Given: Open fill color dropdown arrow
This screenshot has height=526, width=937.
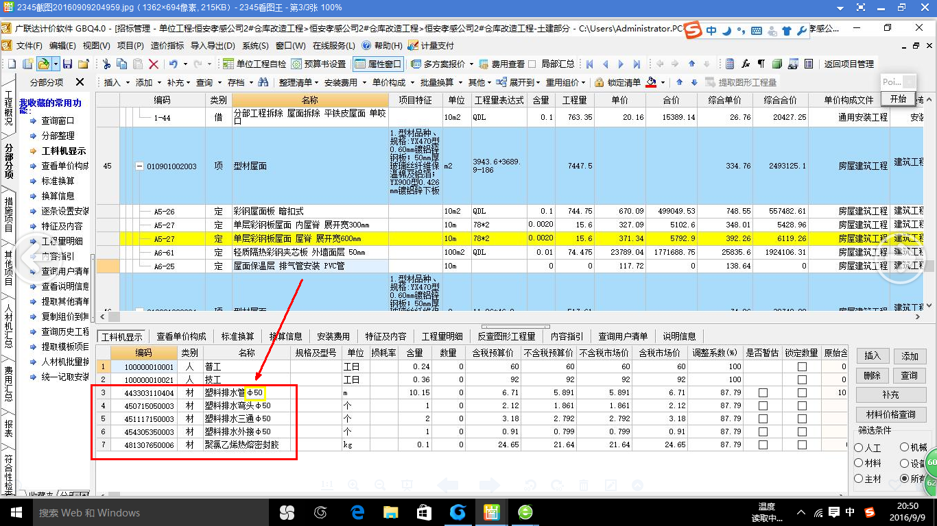Looking at the screenshot, I should tap(663, 82).
